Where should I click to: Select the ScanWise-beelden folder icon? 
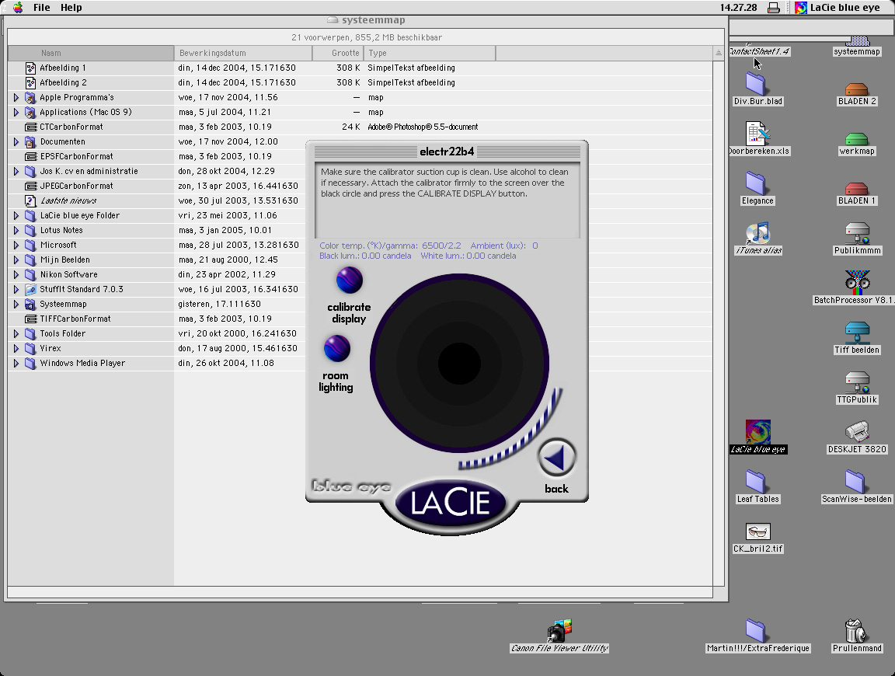click(855, 482)
